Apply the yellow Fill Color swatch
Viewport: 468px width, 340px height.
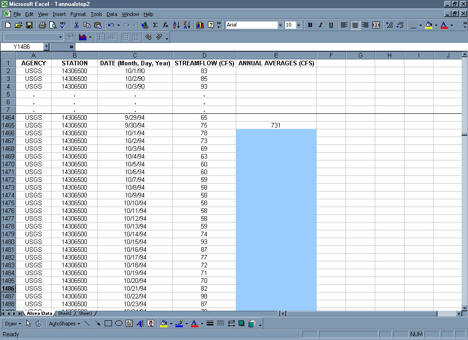(428, 25)
